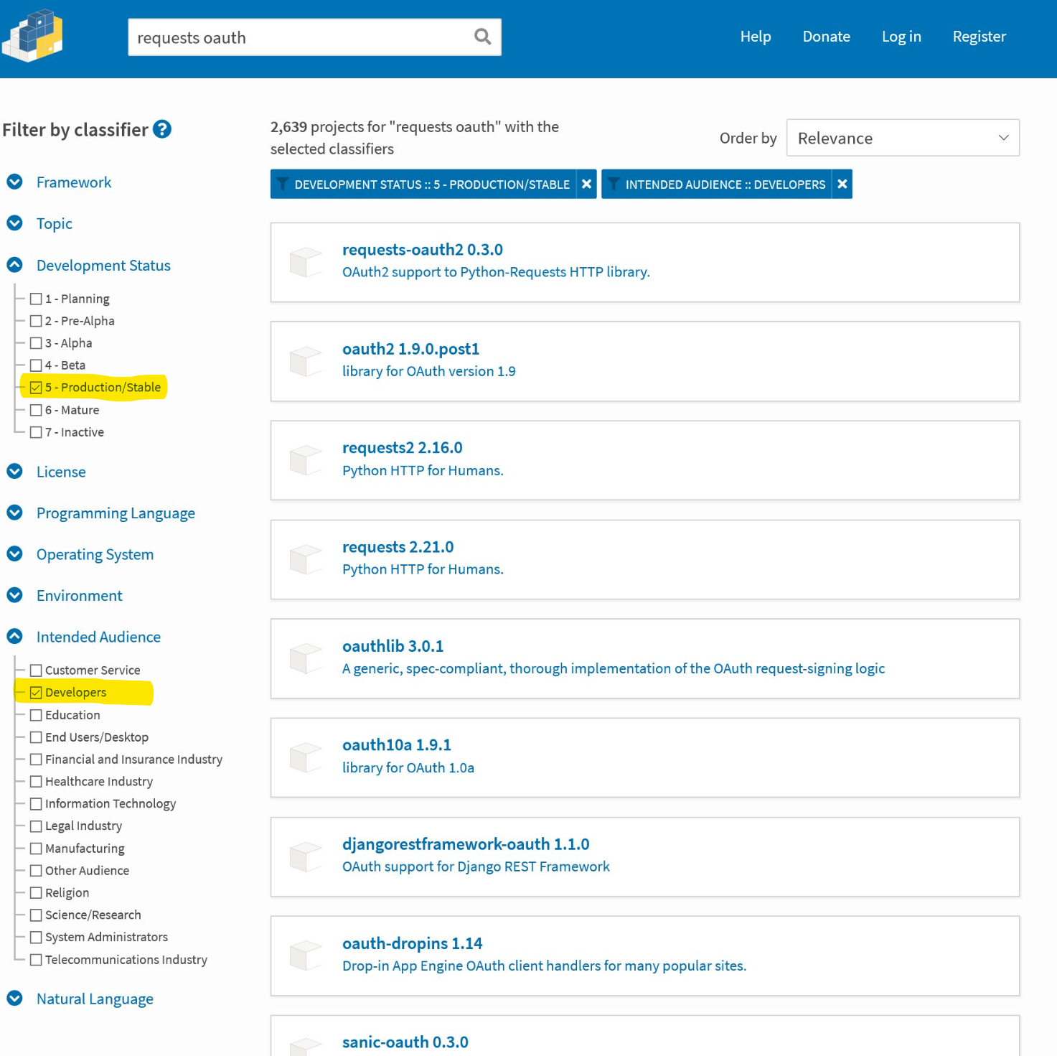Check the End Users/Desktop checkbox
The image size is (1057, 1056).
(36, 737)
